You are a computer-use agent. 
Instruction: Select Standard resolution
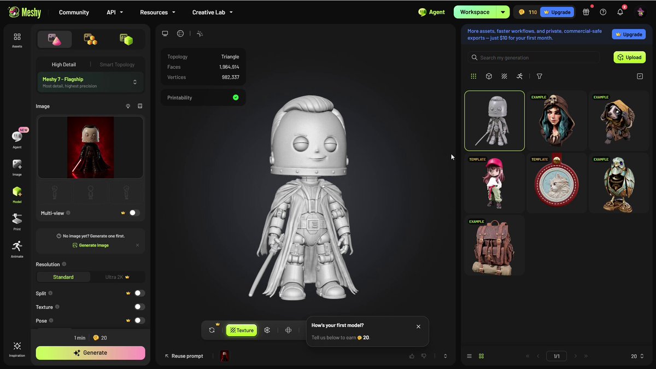(63, 277)
